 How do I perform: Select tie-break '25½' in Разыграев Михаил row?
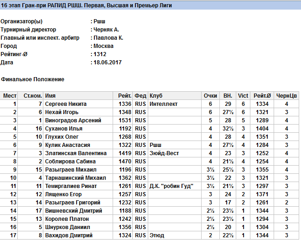(228, 170)
